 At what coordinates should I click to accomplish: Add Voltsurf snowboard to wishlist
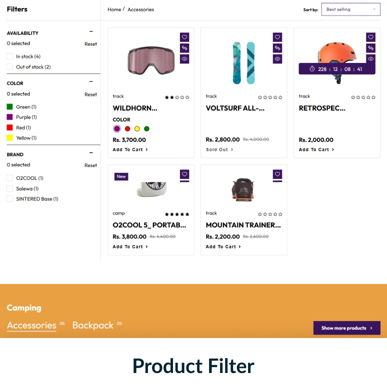pos(277,37)
